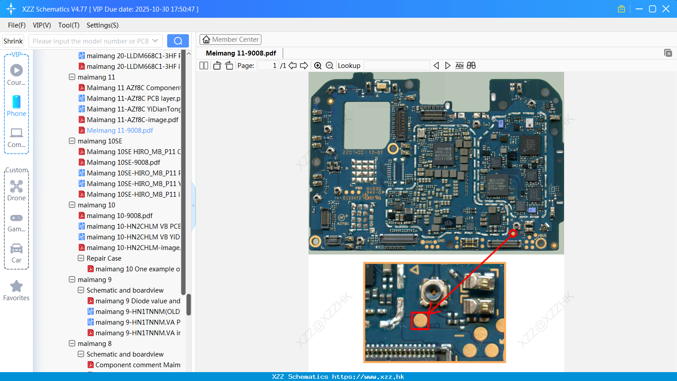The width and height of the screenshot is (677, 381).
Task: Click the yellow VIP shop icon in title bar
Action: (621, 9)
